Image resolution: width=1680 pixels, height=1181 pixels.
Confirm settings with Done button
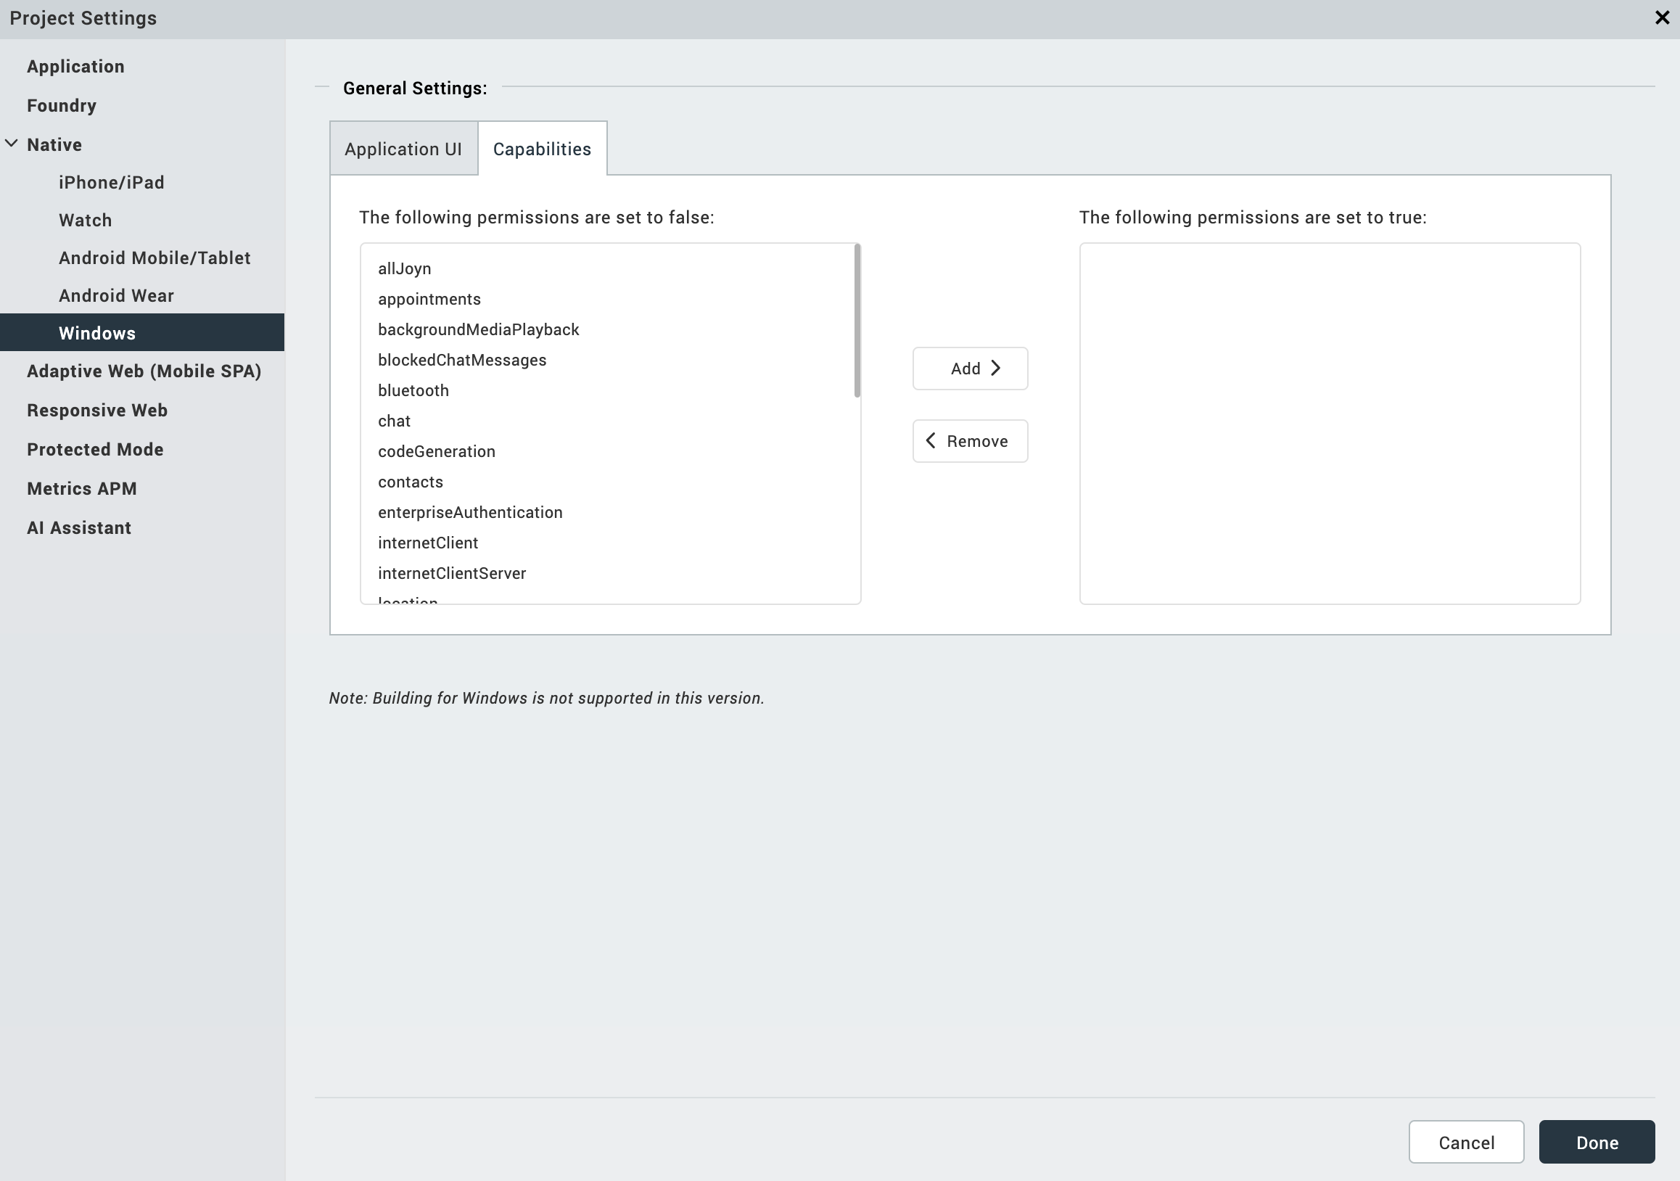pos(1596,1143)
